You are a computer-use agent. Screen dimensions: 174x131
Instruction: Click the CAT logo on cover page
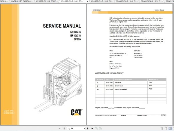point(77,112)
